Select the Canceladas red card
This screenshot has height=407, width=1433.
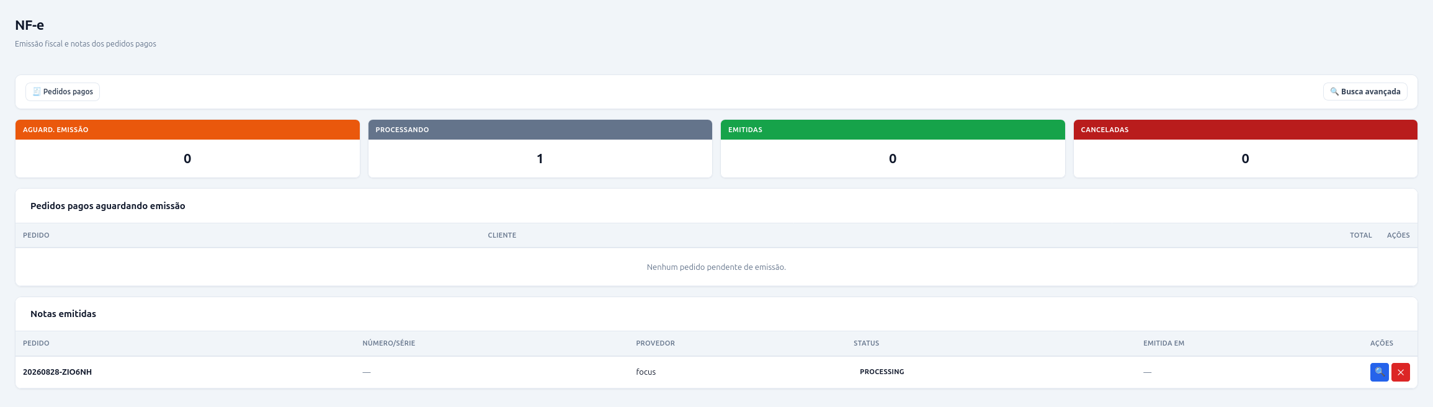pyautogui.click(x=1245, y=149)
